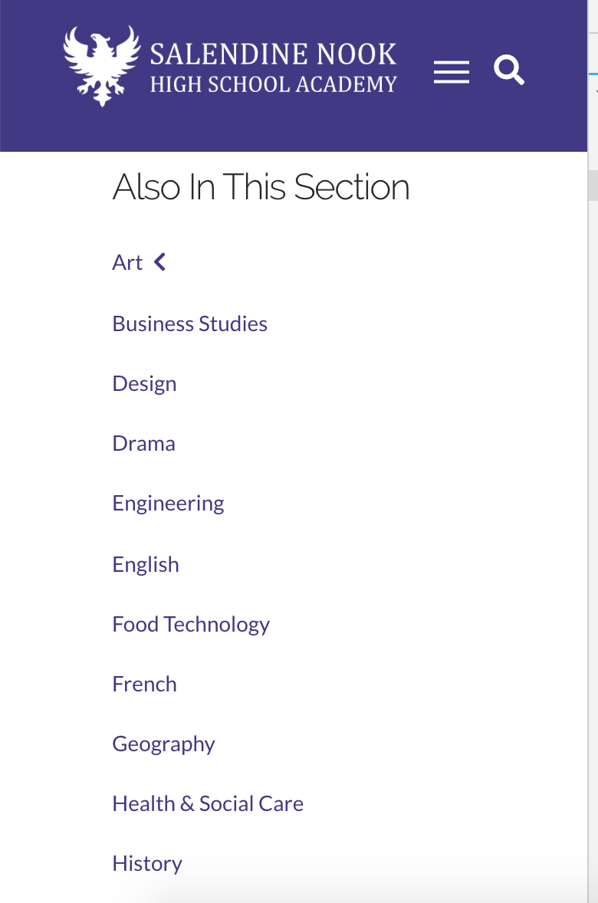Open the History subject page

(147, 863)
